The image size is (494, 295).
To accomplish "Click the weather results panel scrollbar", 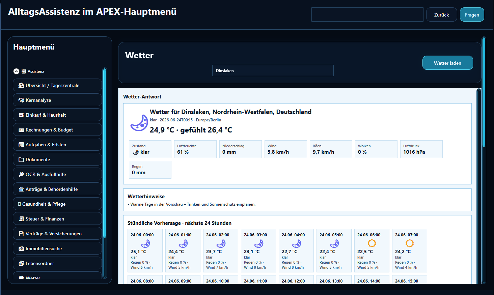I will (x=478, y=186).
